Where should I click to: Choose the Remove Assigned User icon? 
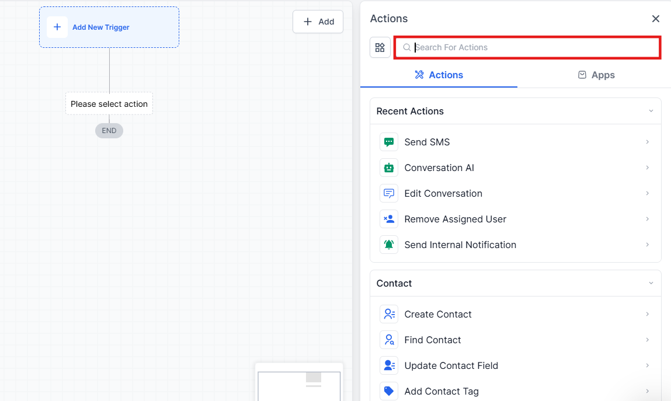(x=388, y=219)
